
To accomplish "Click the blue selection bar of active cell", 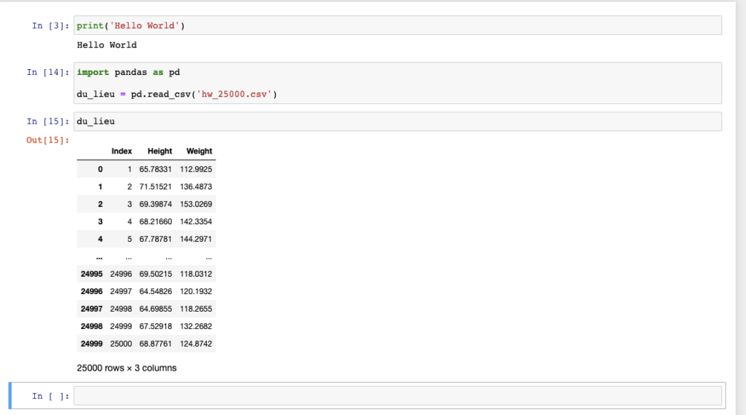I will click(x=10, y=395).
